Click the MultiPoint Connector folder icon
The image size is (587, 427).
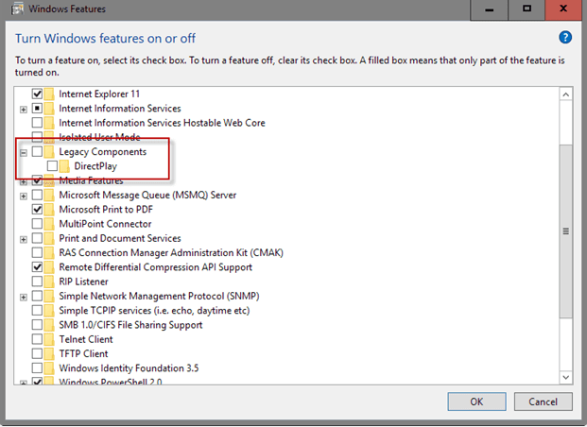coord(49,224)
